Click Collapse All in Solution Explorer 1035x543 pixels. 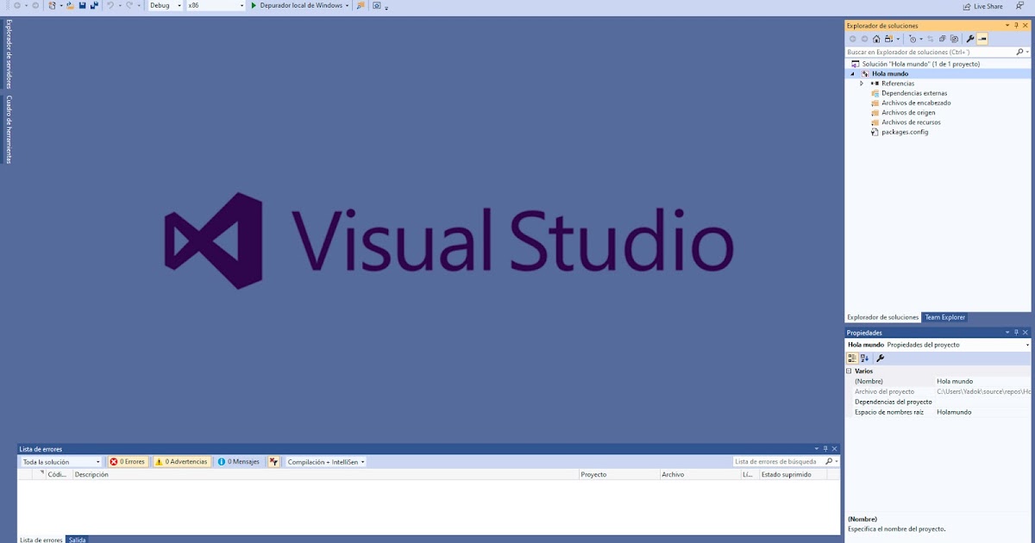click(943, 38)
